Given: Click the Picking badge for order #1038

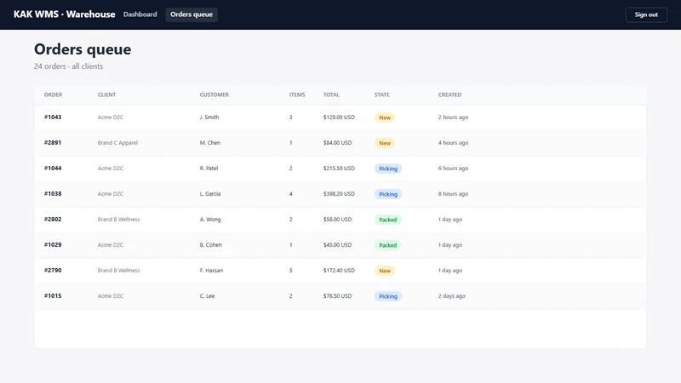Looking at the screenshot, I should click(388, 194).
